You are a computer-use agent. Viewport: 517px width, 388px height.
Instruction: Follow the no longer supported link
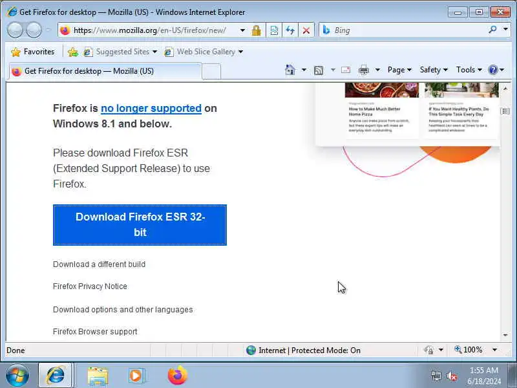click(151, 108)
